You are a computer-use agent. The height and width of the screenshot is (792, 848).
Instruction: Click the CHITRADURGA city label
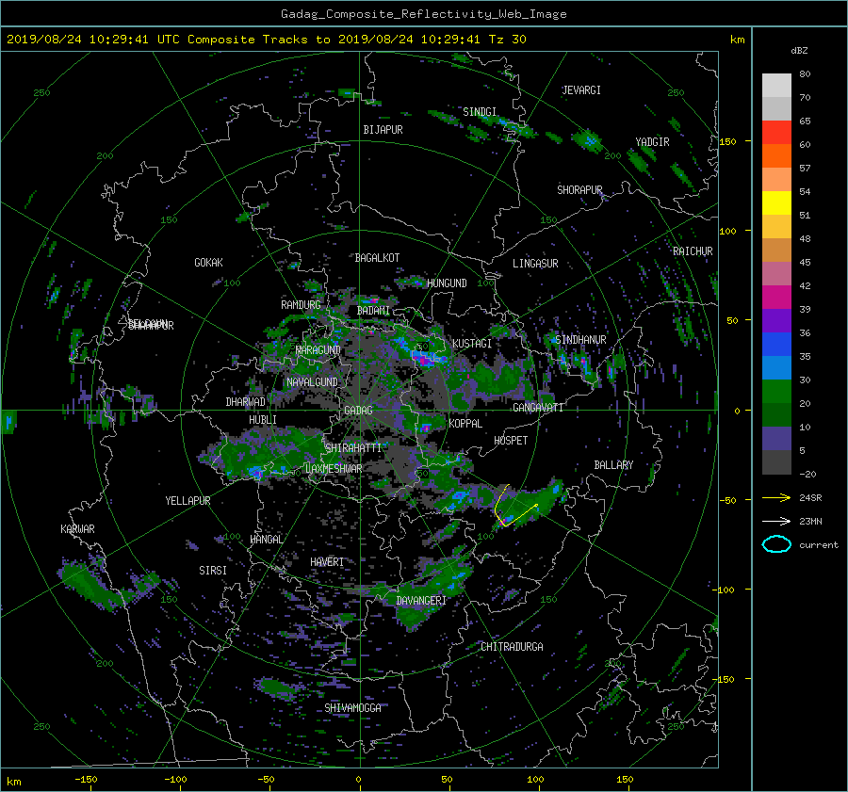pos(512,647)
